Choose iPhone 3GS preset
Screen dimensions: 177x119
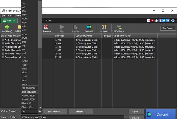30,107
